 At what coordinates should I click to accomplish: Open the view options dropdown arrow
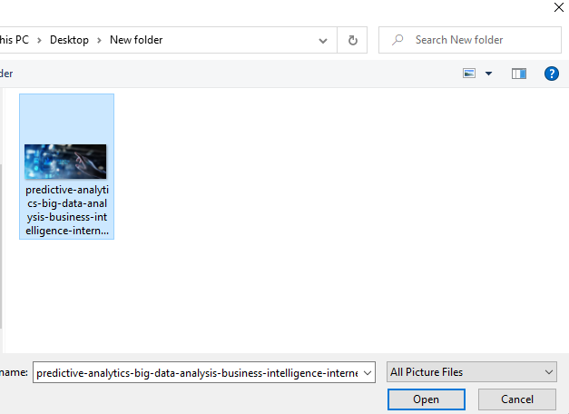click(x=489, y=74)
